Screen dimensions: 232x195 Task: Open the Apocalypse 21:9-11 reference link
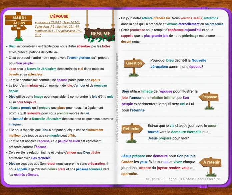(x=48, y=22)
